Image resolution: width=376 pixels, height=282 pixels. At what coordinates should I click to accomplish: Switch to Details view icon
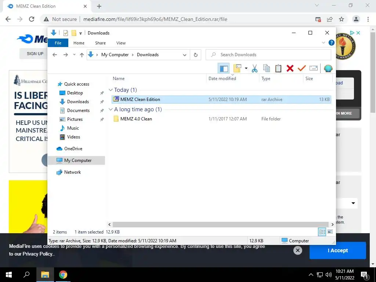coord(322,232)
